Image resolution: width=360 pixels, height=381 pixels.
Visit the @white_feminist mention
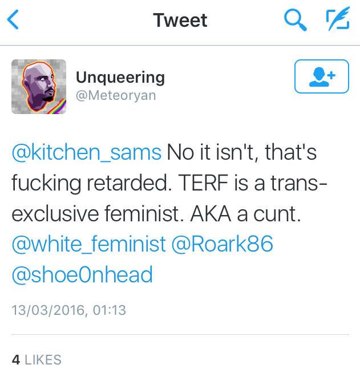coord(88,244)
